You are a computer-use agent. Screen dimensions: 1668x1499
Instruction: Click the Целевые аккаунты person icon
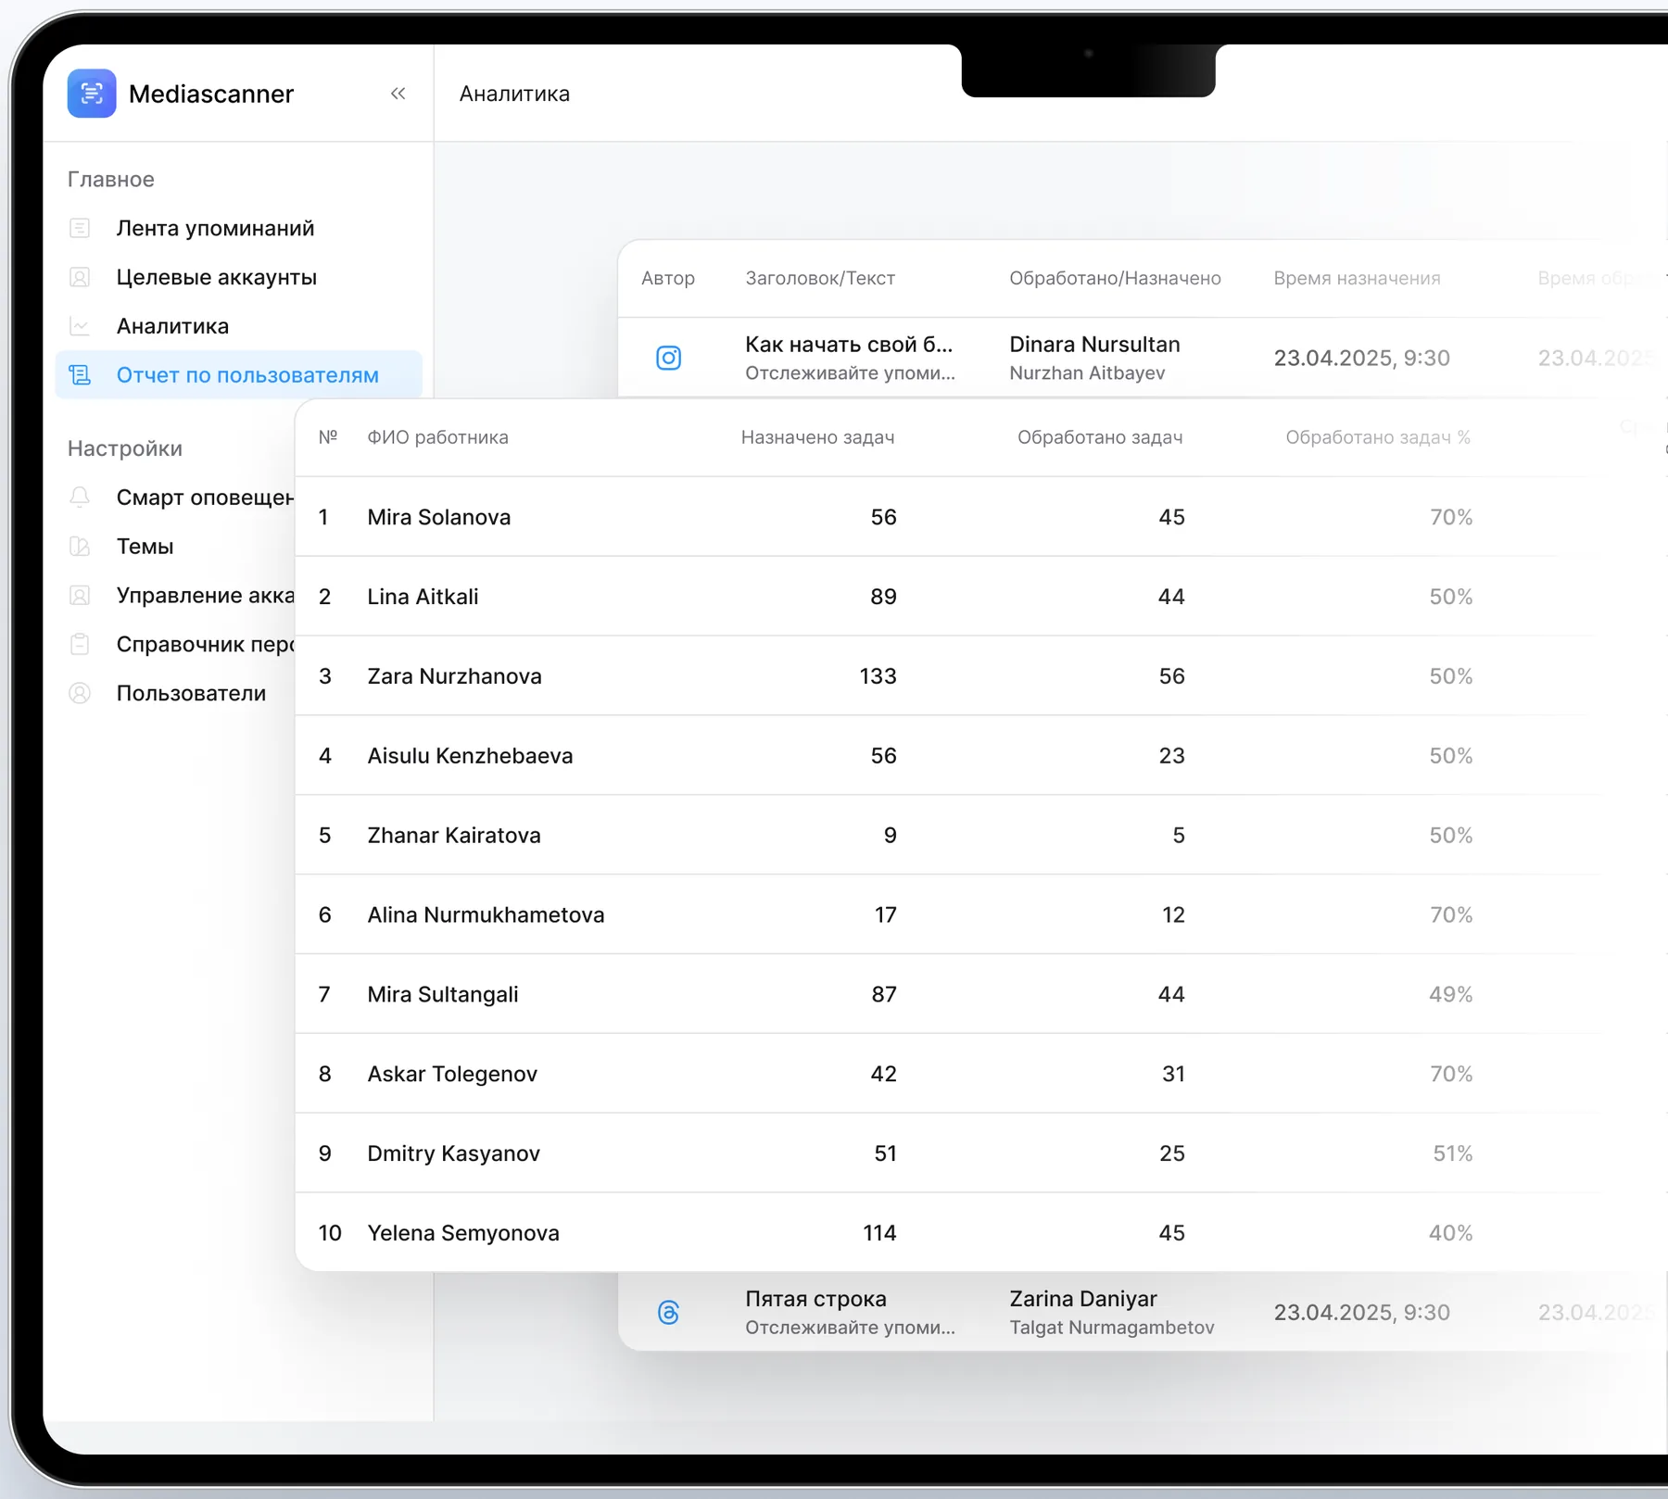coord(80,277)
